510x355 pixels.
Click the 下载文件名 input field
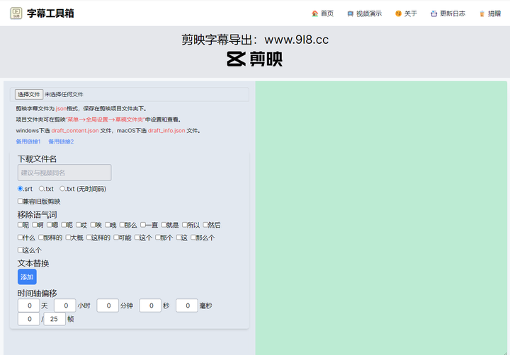(x=64, y=173)
